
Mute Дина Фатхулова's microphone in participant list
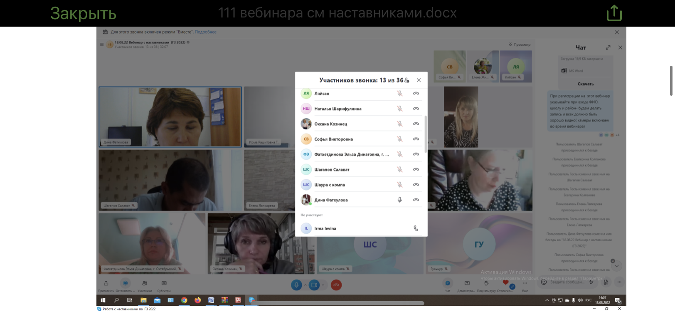(x=399, y=200)
